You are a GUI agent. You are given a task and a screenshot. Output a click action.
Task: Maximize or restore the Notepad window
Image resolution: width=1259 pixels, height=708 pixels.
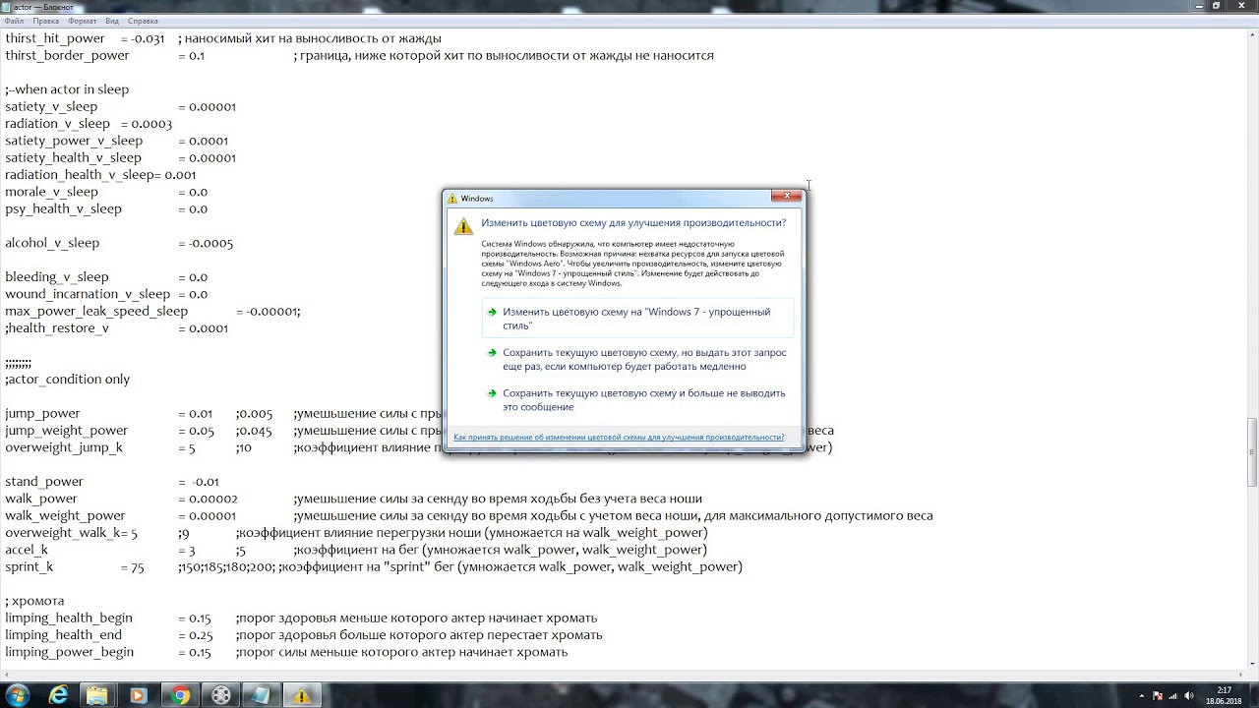1217,6
